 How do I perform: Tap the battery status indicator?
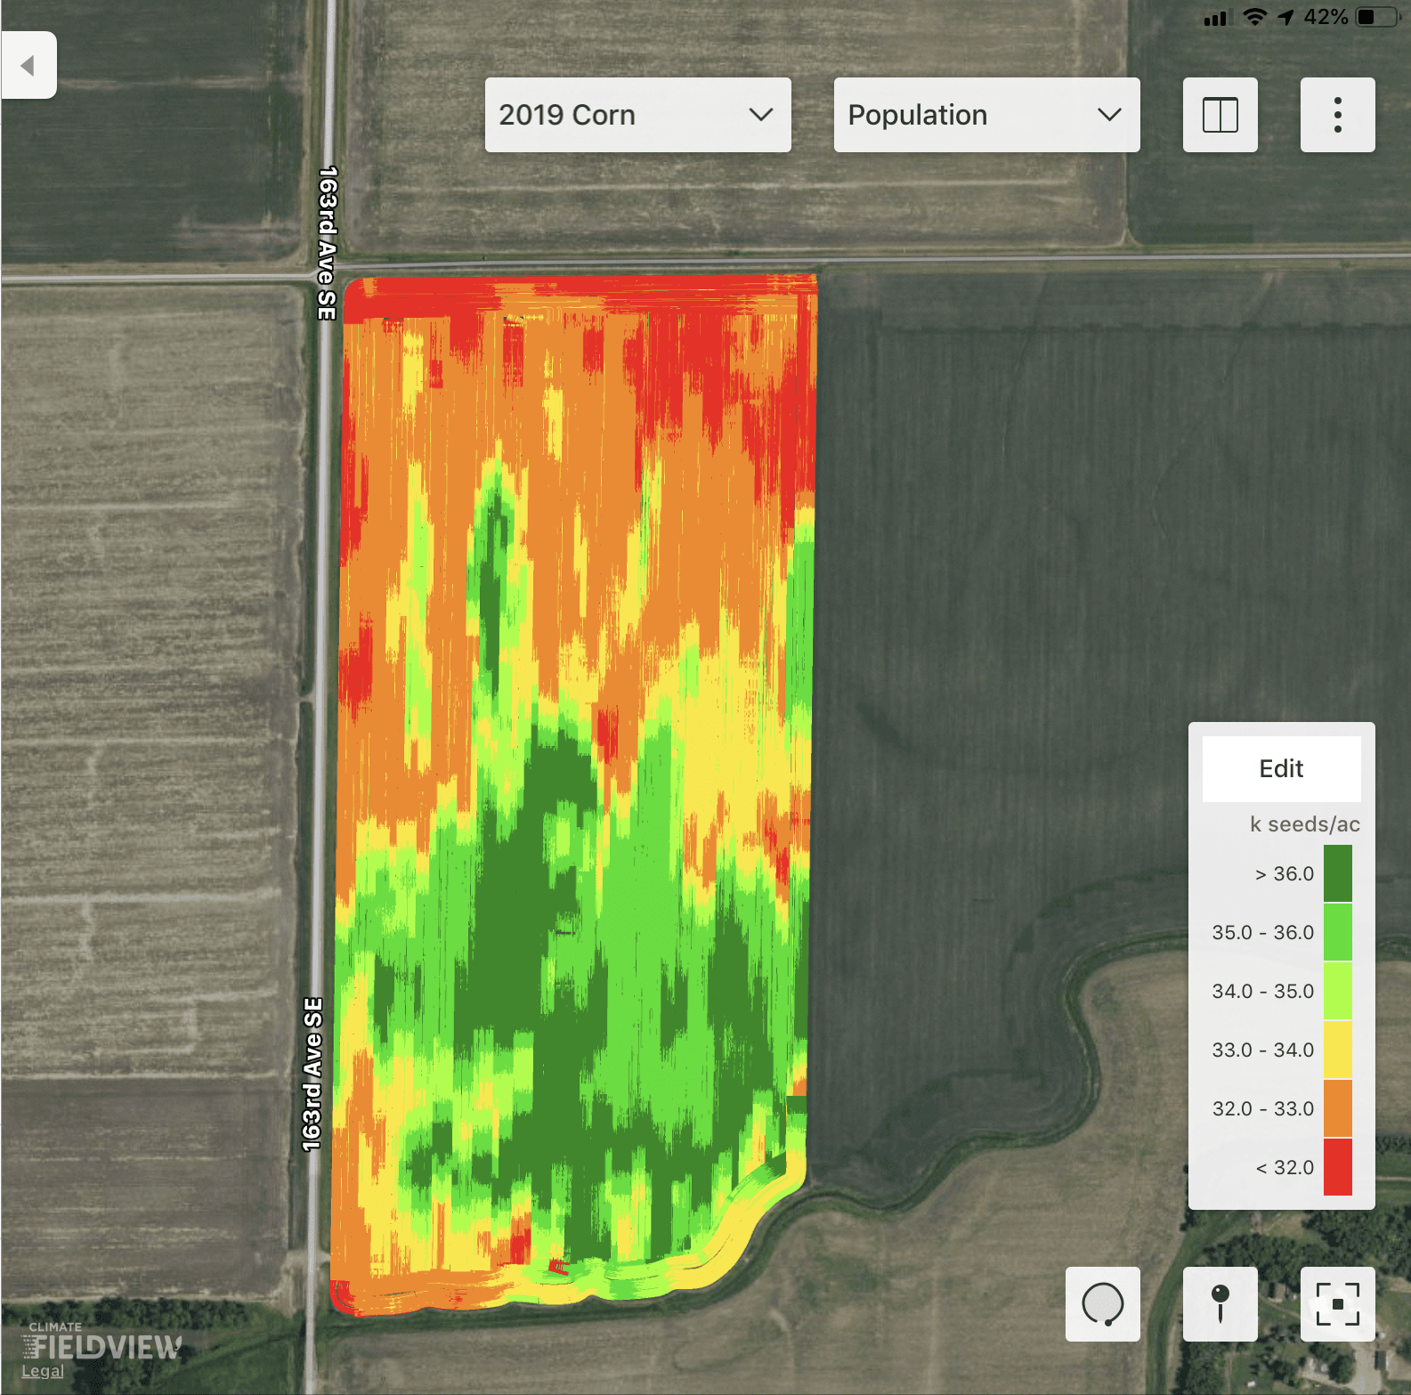coord(1375,17)
